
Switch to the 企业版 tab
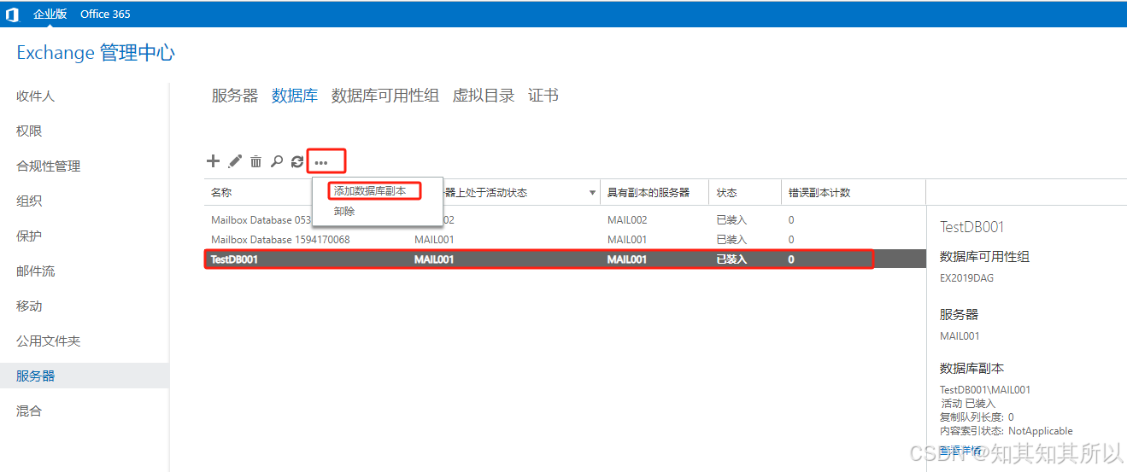point(50,14)
